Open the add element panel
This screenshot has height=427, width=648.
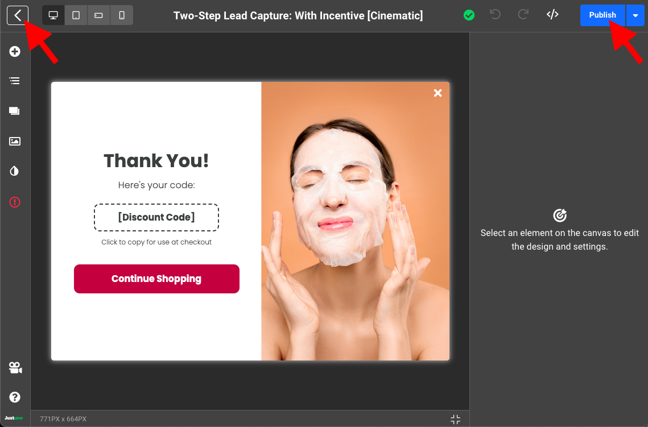(x=15, y=52)
